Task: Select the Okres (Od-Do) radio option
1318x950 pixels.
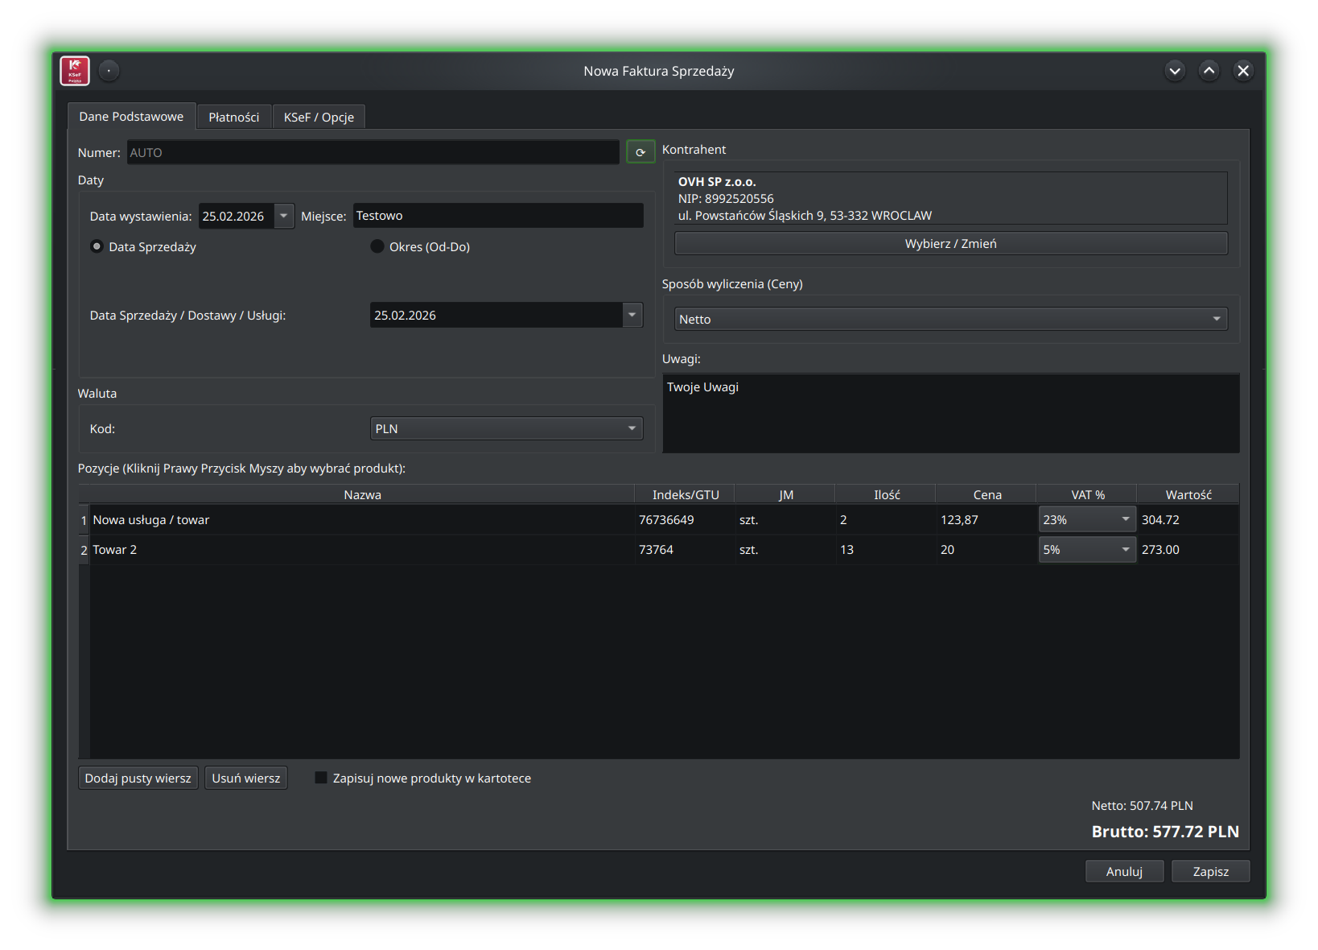Action: [377, 247]
